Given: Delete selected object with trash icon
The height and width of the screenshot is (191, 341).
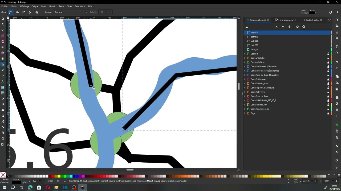Looking at the screenshot, I should [x=289, y=27].
